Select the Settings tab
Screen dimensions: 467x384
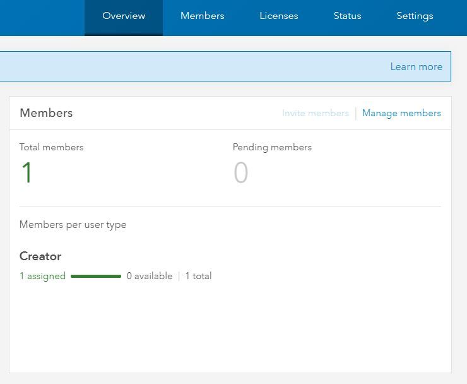point(415,16)
